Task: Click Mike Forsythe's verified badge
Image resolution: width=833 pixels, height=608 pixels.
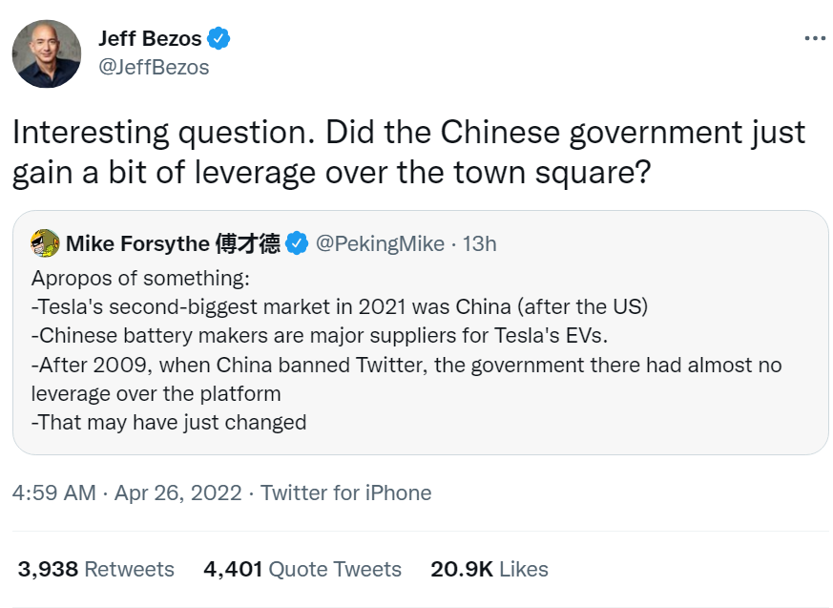Action: [298, 244]
